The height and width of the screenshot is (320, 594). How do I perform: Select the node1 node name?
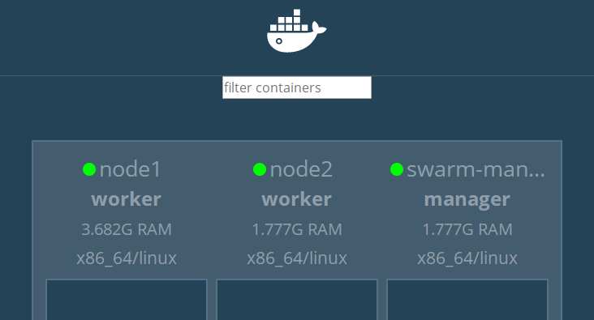pyautogui.click(x=131, y=169)
